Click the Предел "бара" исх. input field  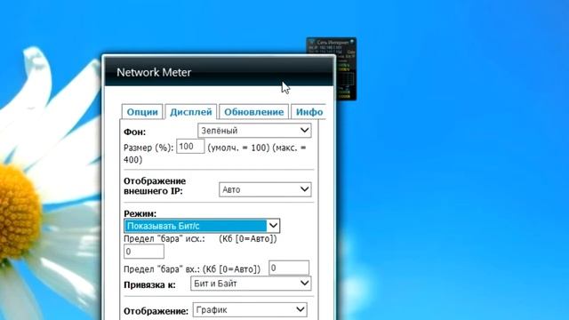coord(144,252)
